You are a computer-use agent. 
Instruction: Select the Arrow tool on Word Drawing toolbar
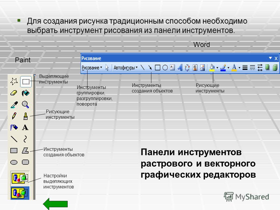(150, 67)
